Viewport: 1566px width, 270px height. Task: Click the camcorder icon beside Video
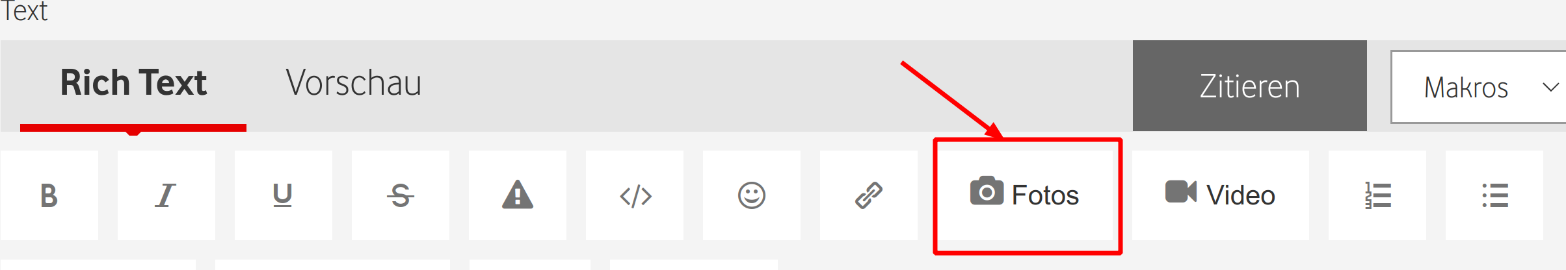1180,191
